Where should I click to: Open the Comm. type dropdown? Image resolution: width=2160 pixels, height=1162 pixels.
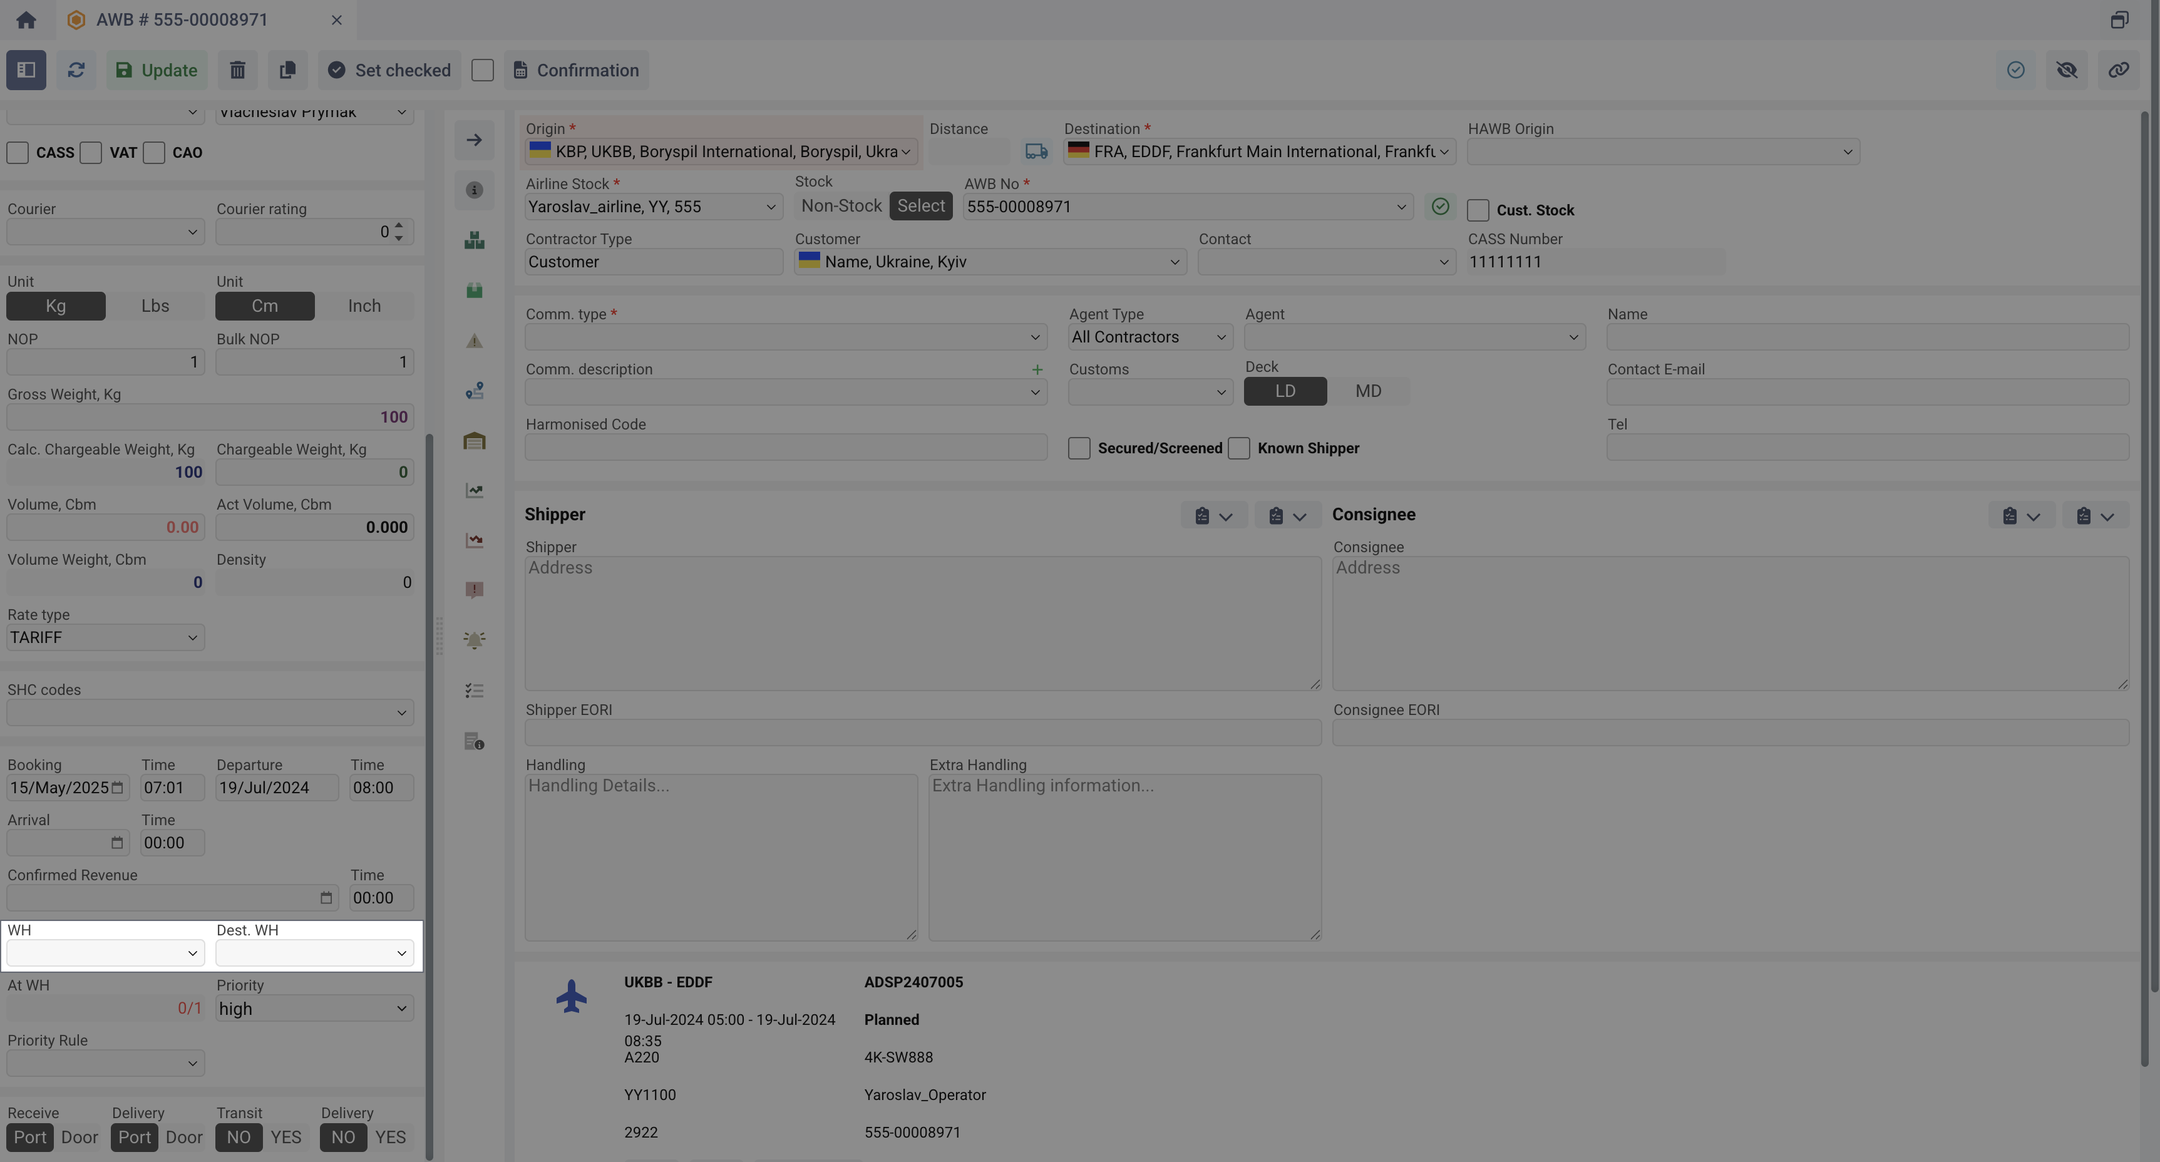(x=786, y=337)
